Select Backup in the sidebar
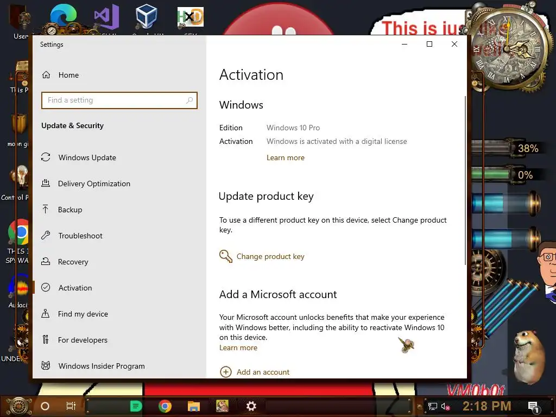 70,210
